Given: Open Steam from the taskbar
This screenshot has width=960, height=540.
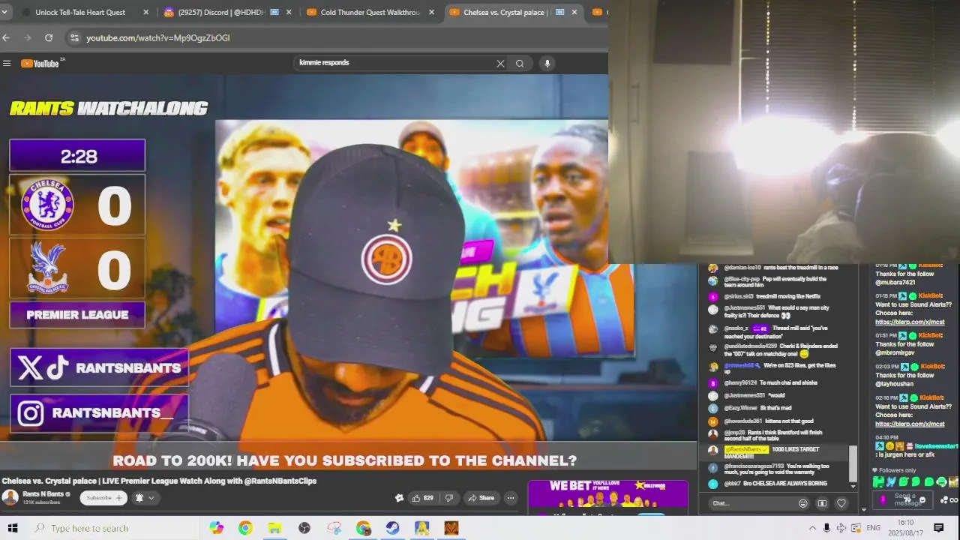Looking at the screenshot, I should (x=392, y=528).
